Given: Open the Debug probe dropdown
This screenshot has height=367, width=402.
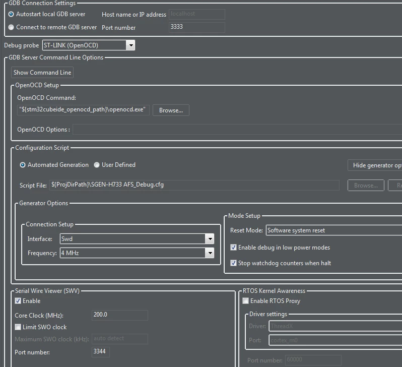Looking at the screenshot, I should pos(89,45).
